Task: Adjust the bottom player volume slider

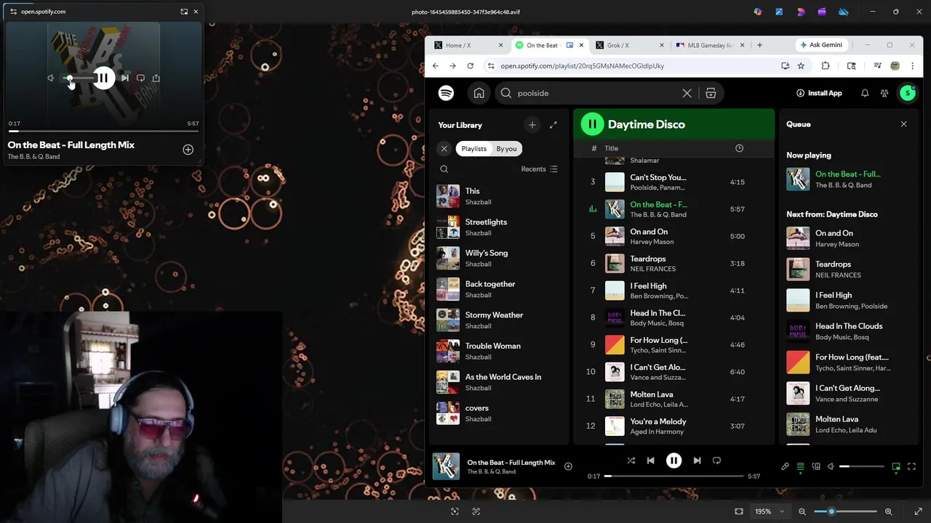Action: pos(862,466)
